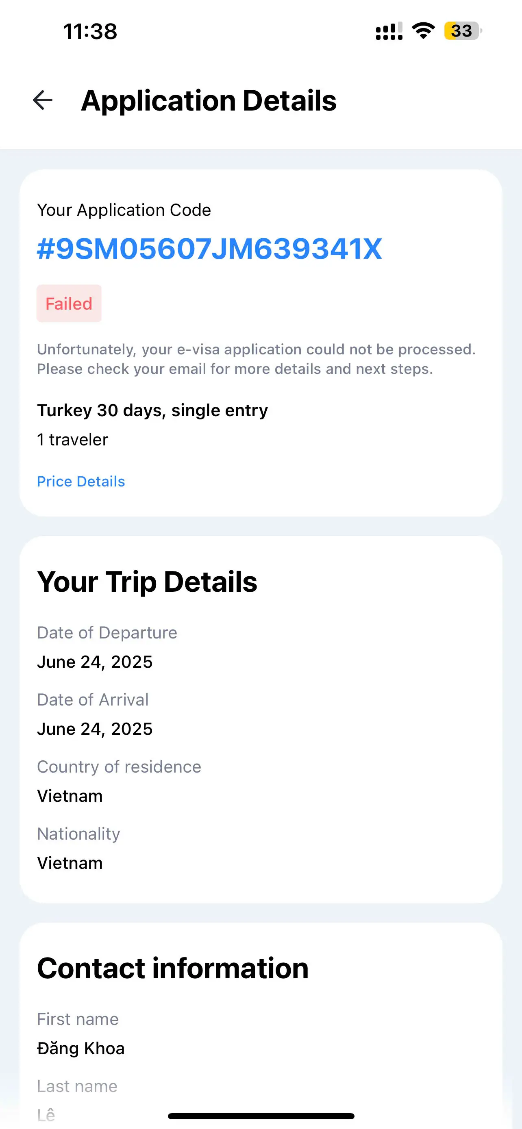Screen dimensions: 522x1129
Task: Tap the 11:38 clock in status bar
Action: 90,32
